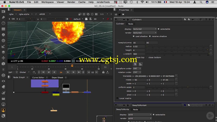Image resolution: width=217 pixels, height=122 pixels.
Task: Open the Views nodes eye icon
Action: point(3,81)
